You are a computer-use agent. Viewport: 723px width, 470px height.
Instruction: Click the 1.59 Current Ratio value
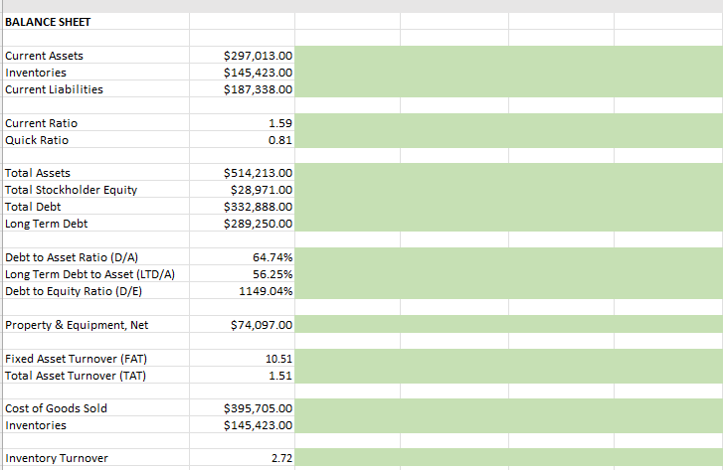pyautogui.click(x=242, y=123)
